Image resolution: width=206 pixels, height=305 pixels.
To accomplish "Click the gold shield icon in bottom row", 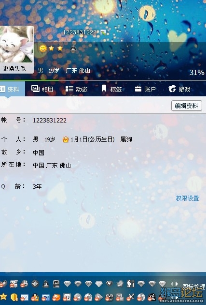I will (x=14, y=297).
